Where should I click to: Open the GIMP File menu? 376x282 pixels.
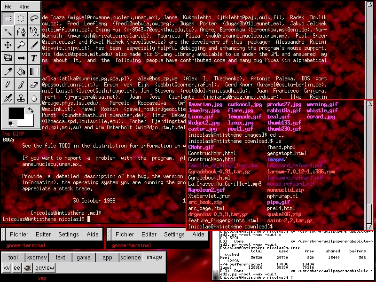pyautogui.click(x=8, y=7)
